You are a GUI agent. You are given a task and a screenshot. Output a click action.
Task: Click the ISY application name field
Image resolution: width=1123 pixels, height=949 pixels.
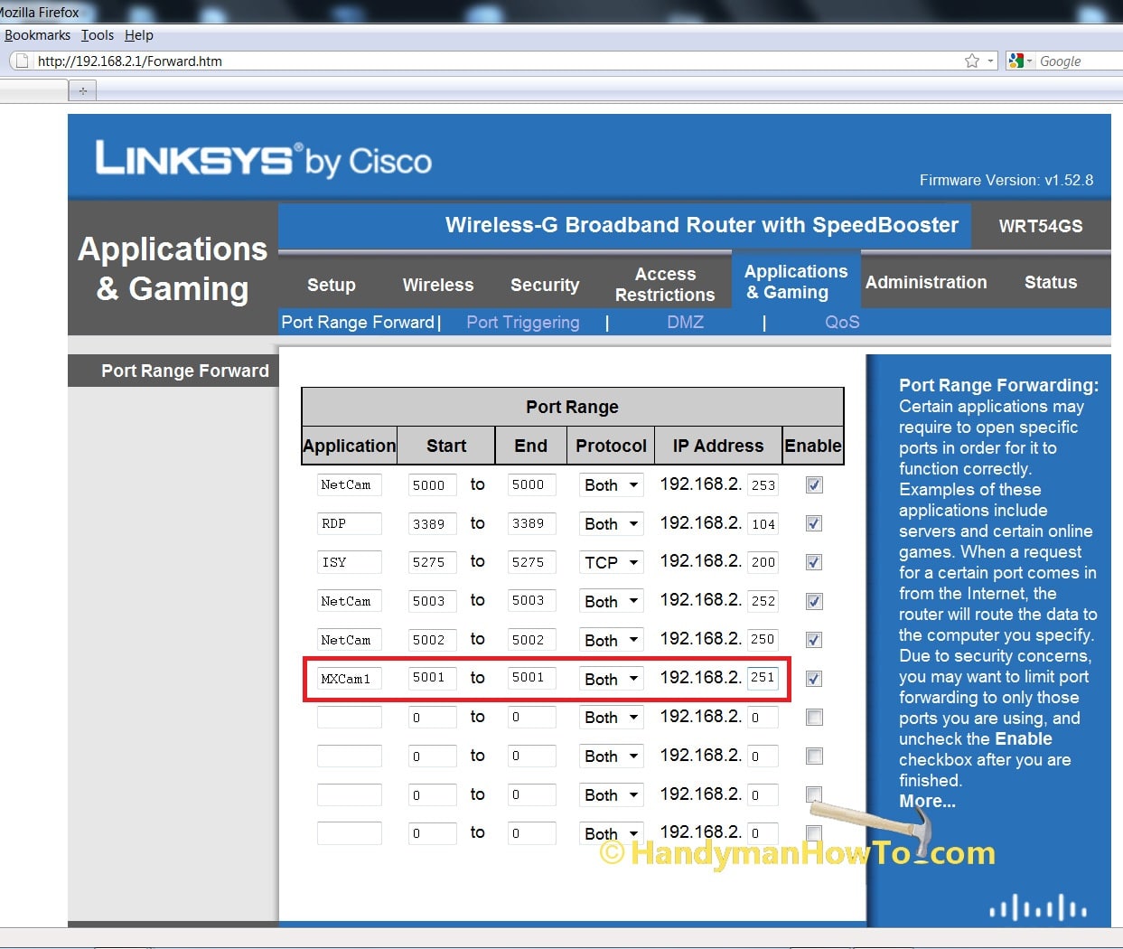[350, 562]
